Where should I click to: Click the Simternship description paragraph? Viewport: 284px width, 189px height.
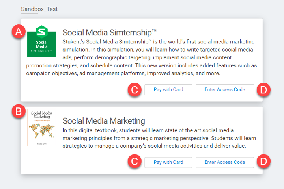tap(142, 57)
